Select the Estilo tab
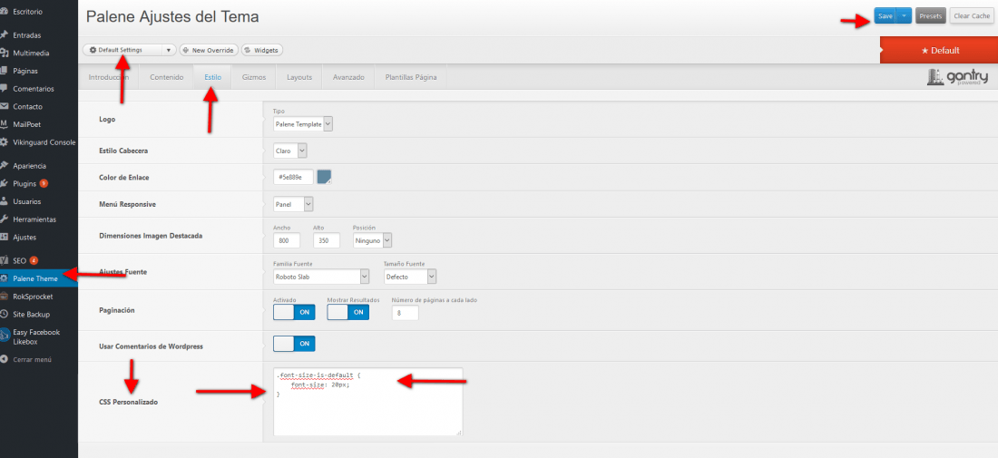Image resolution: width=998 pixels, height=458 pixels. click(212, 77)
